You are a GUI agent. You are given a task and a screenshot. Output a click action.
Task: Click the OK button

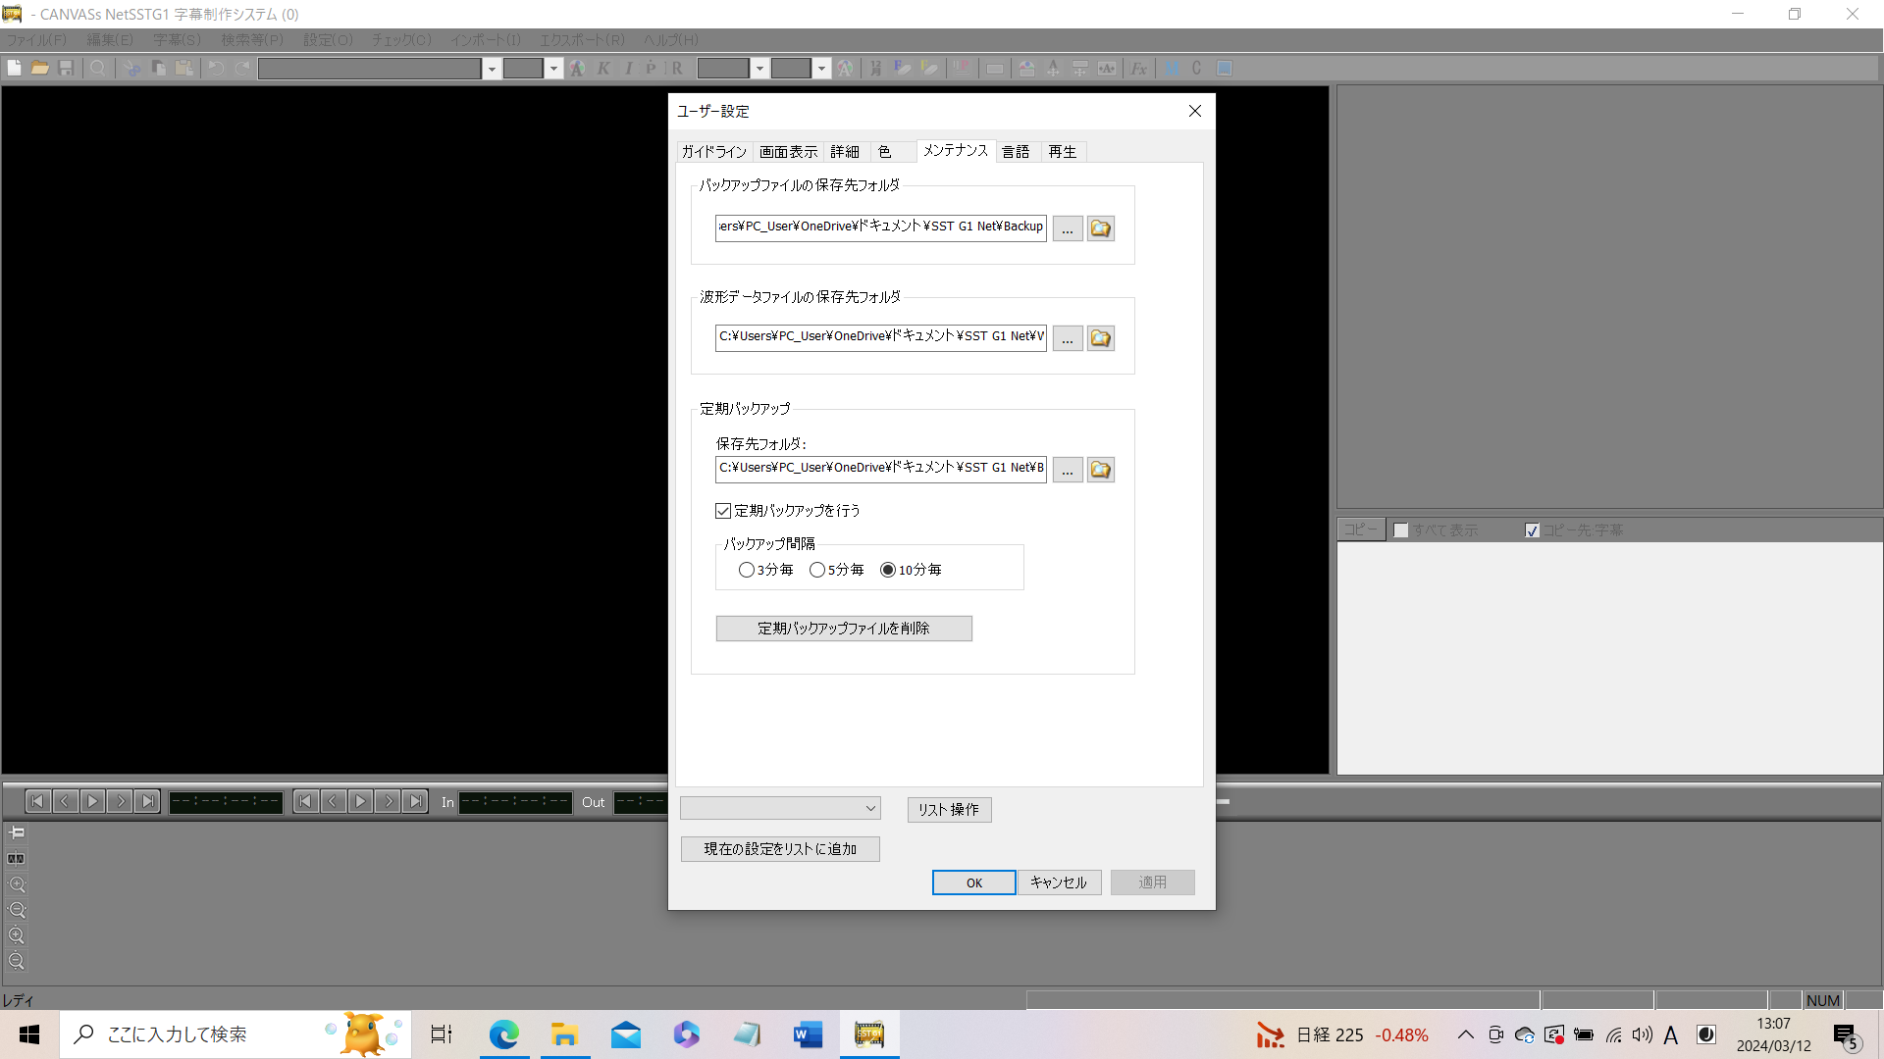click(x=973, y=882)
